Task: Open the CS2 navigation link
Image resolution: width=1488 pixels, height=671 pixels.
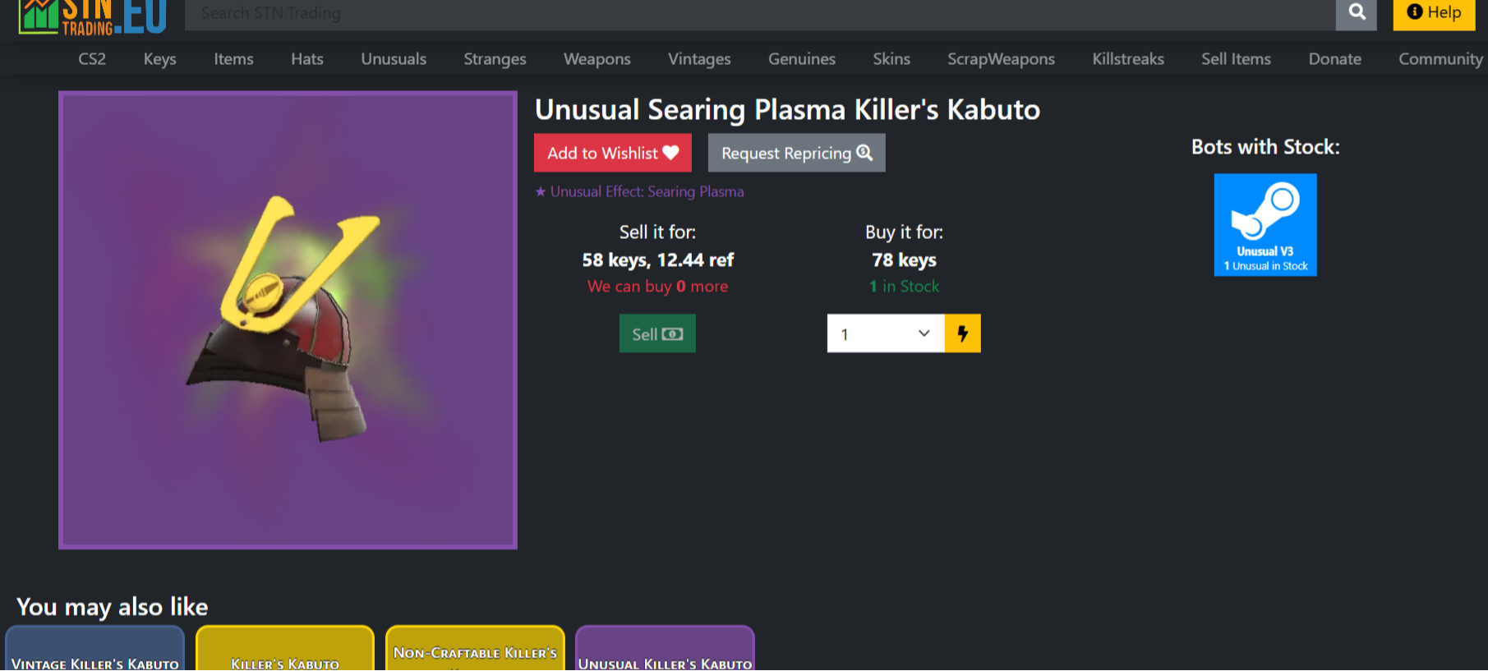Action: pyautogui.click(x=92, y=59)
